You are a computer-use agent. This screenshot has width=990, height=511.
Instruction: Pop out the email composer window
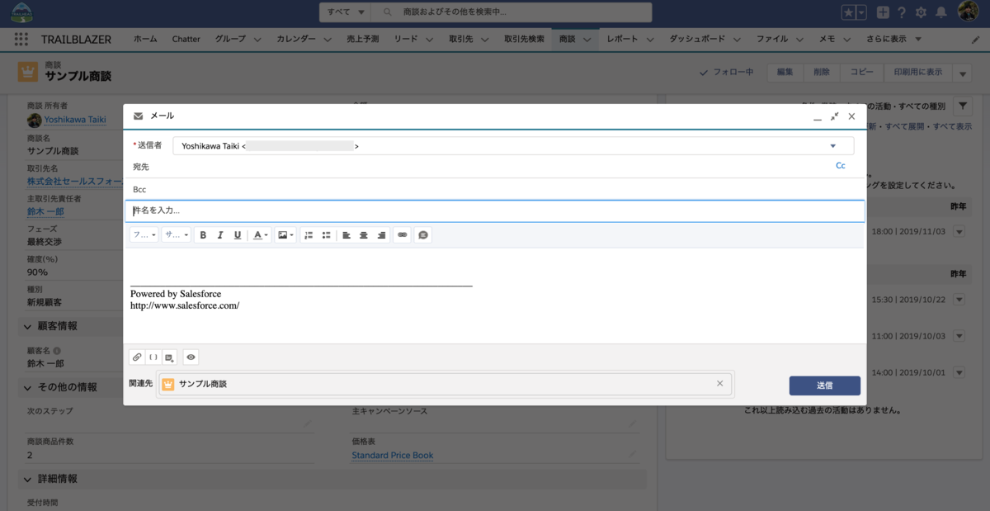(835, 116)
